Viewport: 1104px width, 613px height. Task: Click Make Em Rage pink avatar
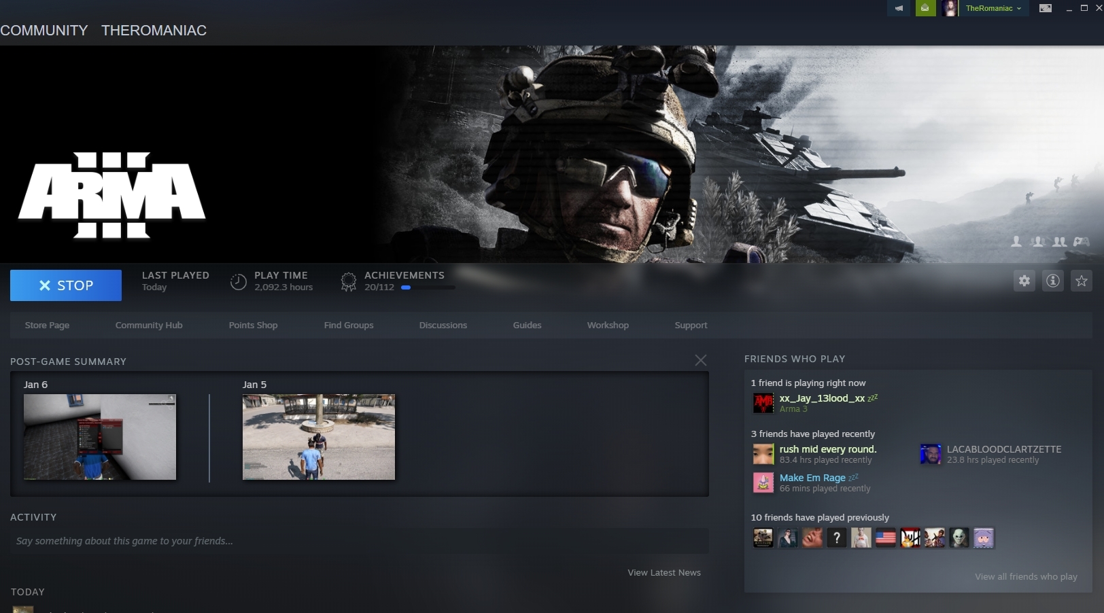pos(763,483)
